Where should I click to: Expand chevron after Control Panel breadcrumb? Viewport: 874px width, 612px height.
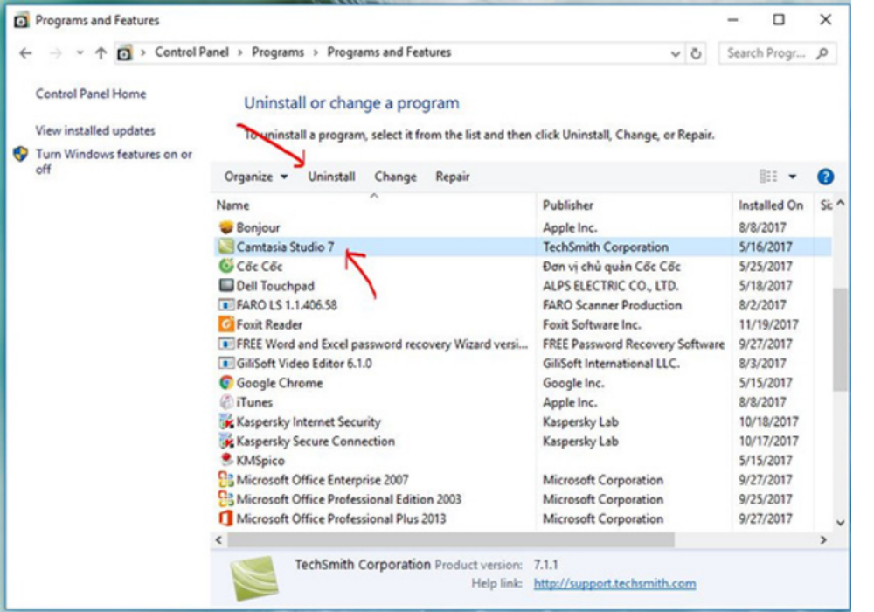coord(240,52)
